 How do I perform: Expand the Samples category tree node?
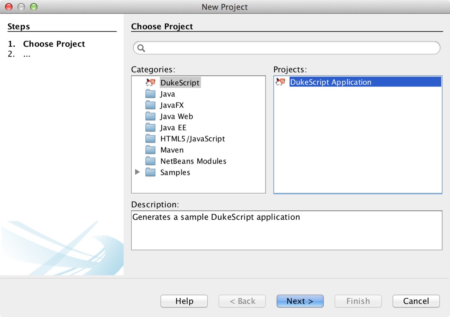(x=137, y=172)
